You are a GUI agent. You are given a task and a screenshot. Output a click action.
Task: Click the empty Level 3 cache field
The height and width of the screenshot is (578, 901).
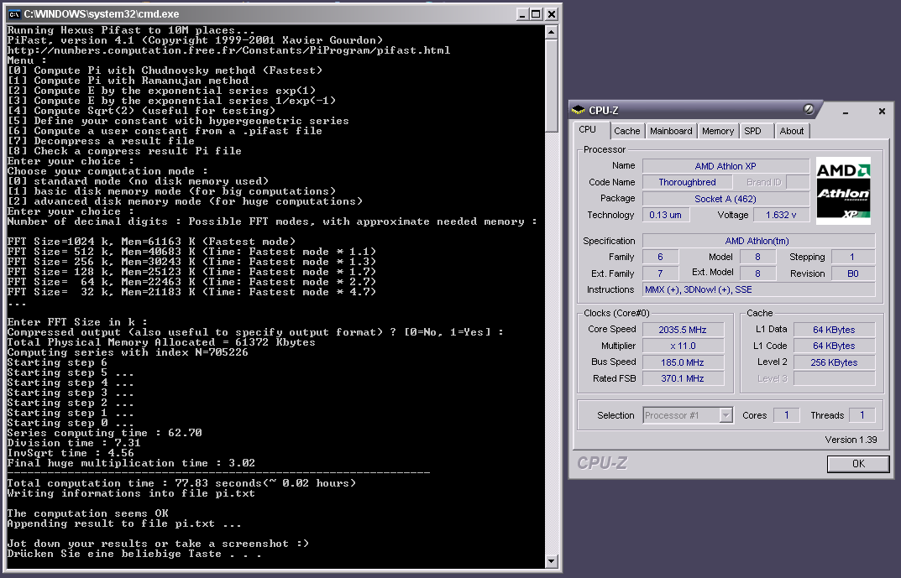tap(834, 378)
